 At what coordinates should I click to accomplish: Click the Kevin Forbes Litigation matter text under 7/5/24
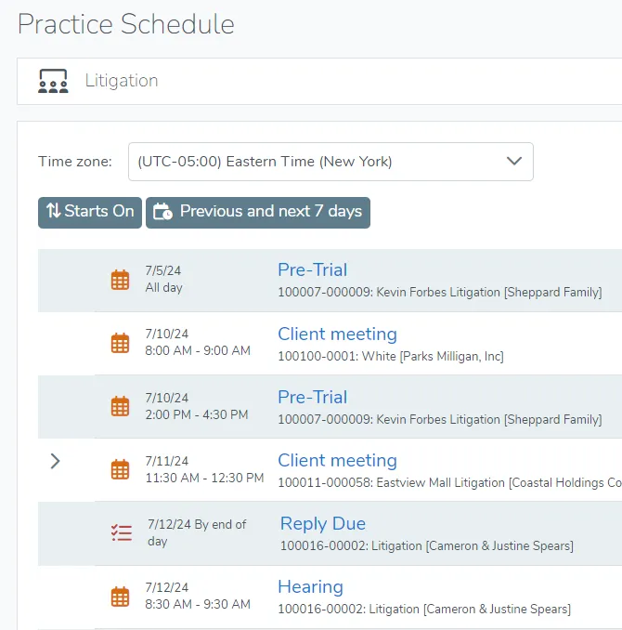pyautogui.click(x=439, y=292)
